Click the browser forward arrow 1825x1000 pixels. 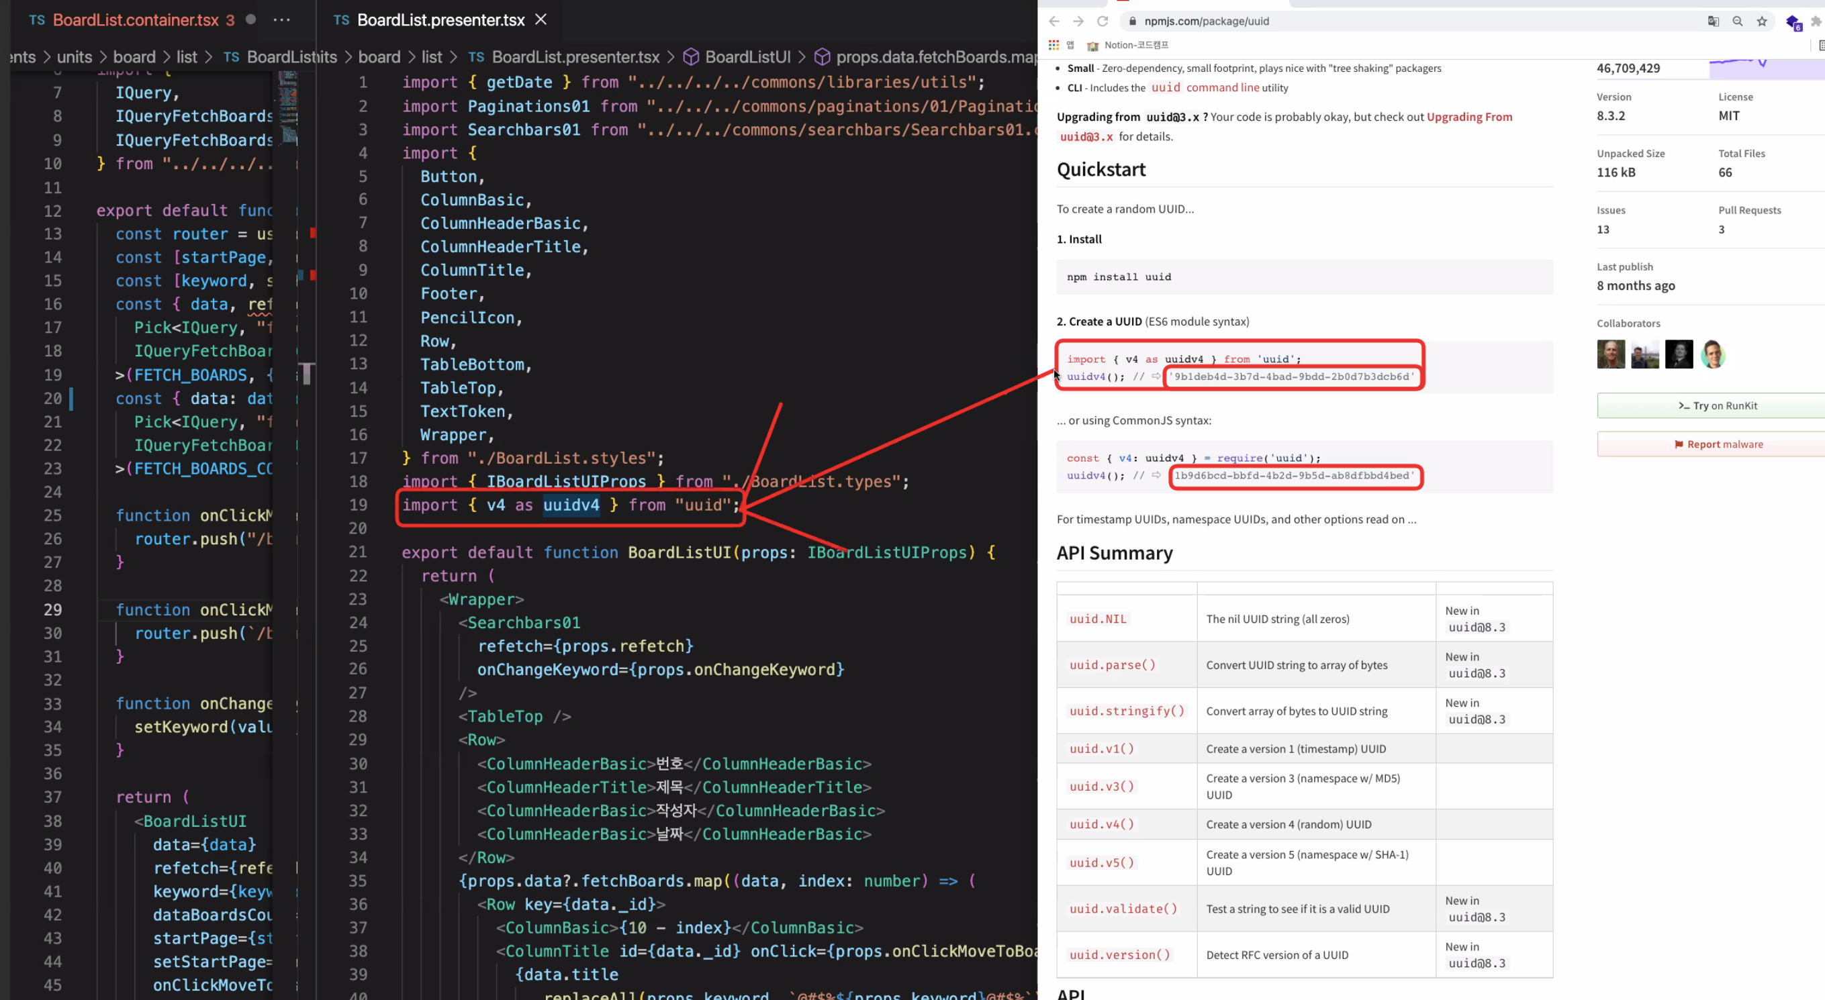pyautogui.click(x=1078, y=21)
